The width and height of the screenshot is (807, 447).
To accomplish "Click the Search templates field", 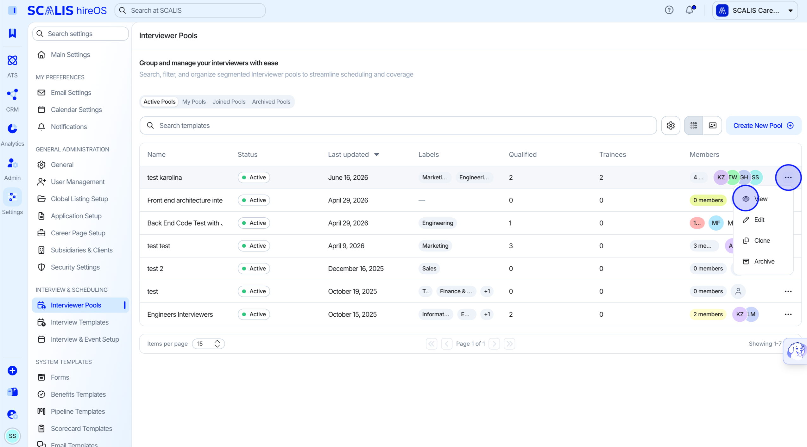I will 398,126.
